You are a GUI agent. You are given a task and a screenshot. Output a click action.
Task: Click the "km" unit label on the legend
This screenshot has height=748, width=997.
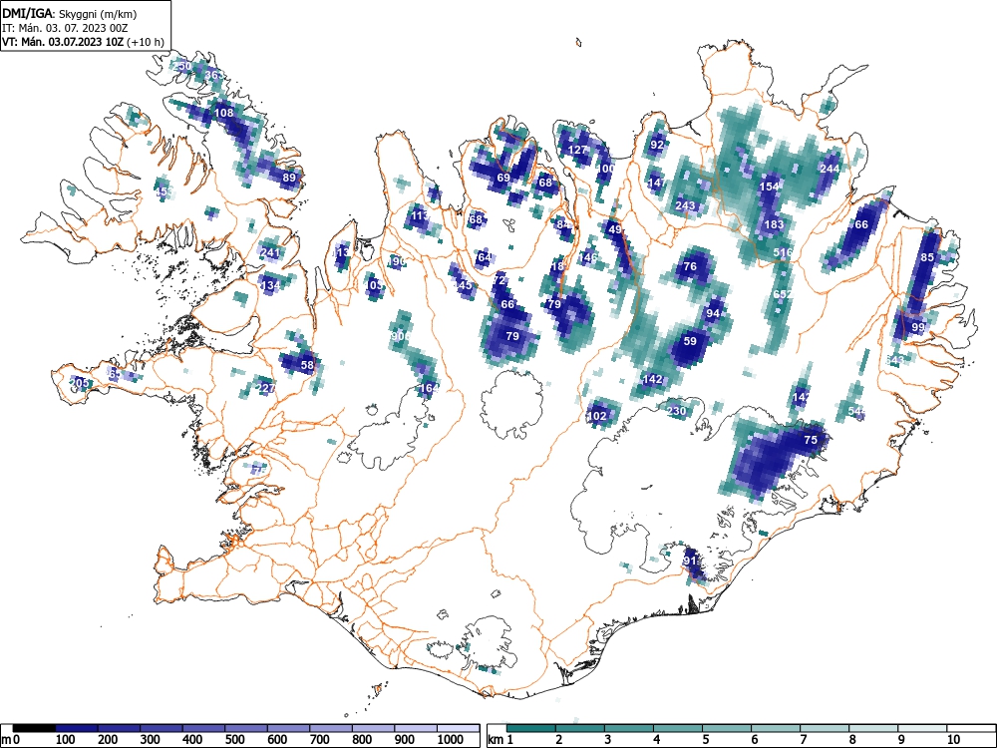coord(496,740)
